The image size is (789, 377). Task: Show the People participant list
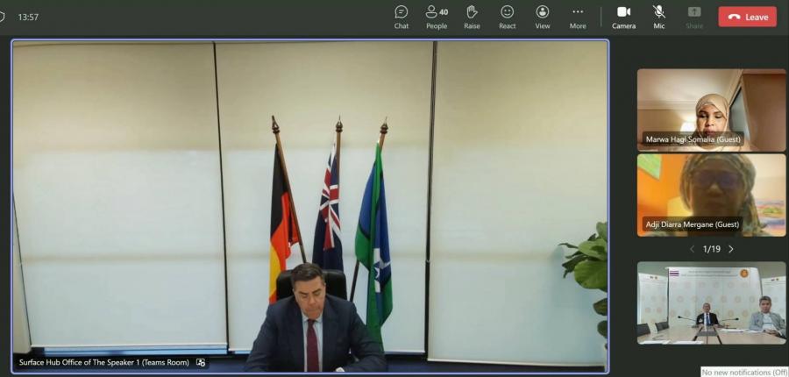coord(436,16)
